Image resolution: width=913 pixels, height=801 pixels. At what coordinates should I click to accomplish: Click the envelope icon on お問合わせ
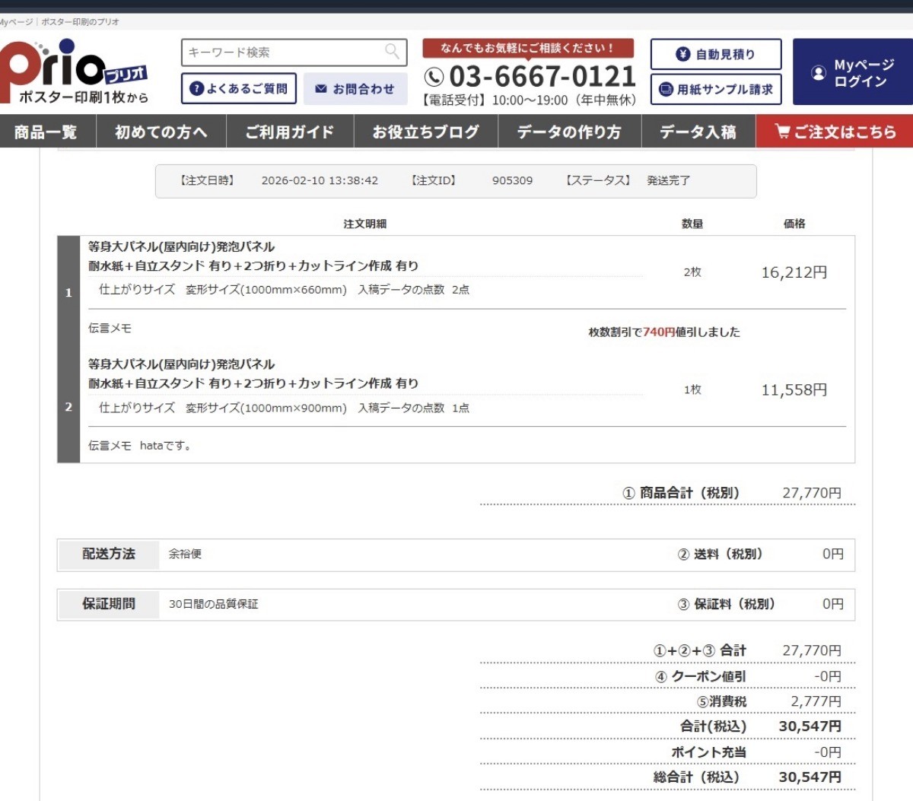tap(321, 89)
